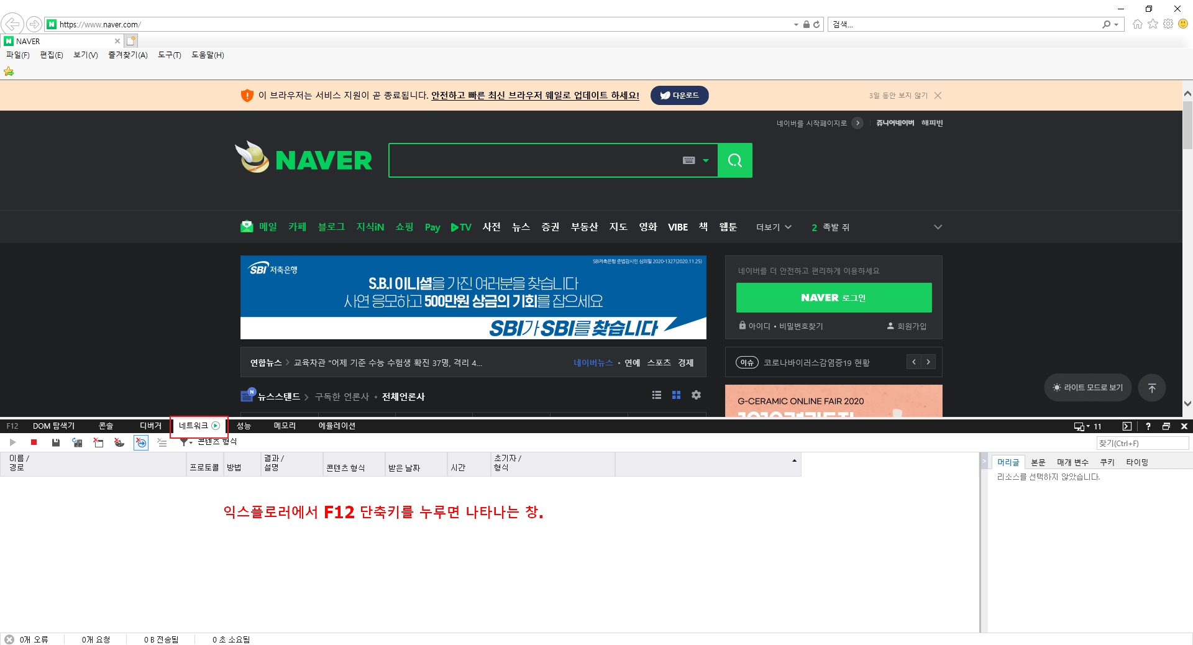
Task: Open F12 developer tools help
Action: pos(1148,426)
